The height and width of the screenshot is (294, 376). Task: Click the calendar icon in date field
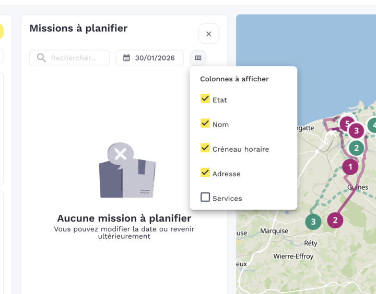[x=126, y=58]
